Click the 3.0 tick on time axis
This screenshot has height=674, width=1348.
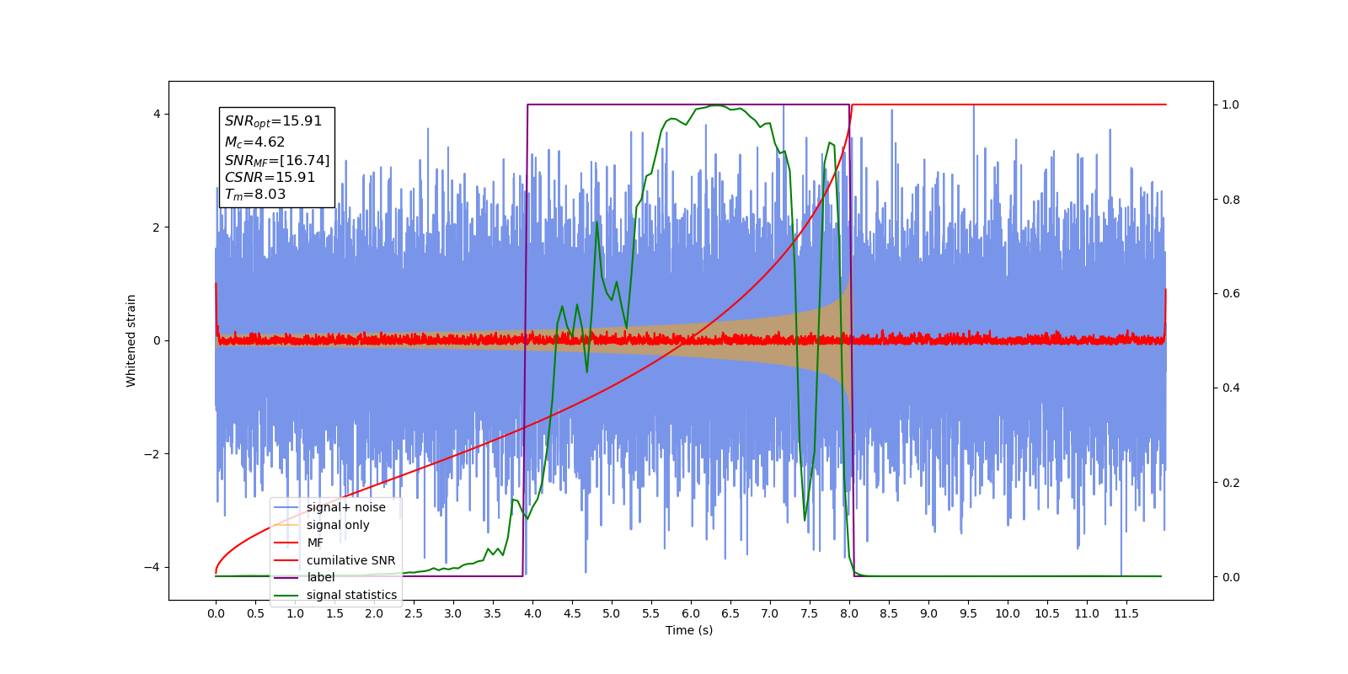(453, 613)
